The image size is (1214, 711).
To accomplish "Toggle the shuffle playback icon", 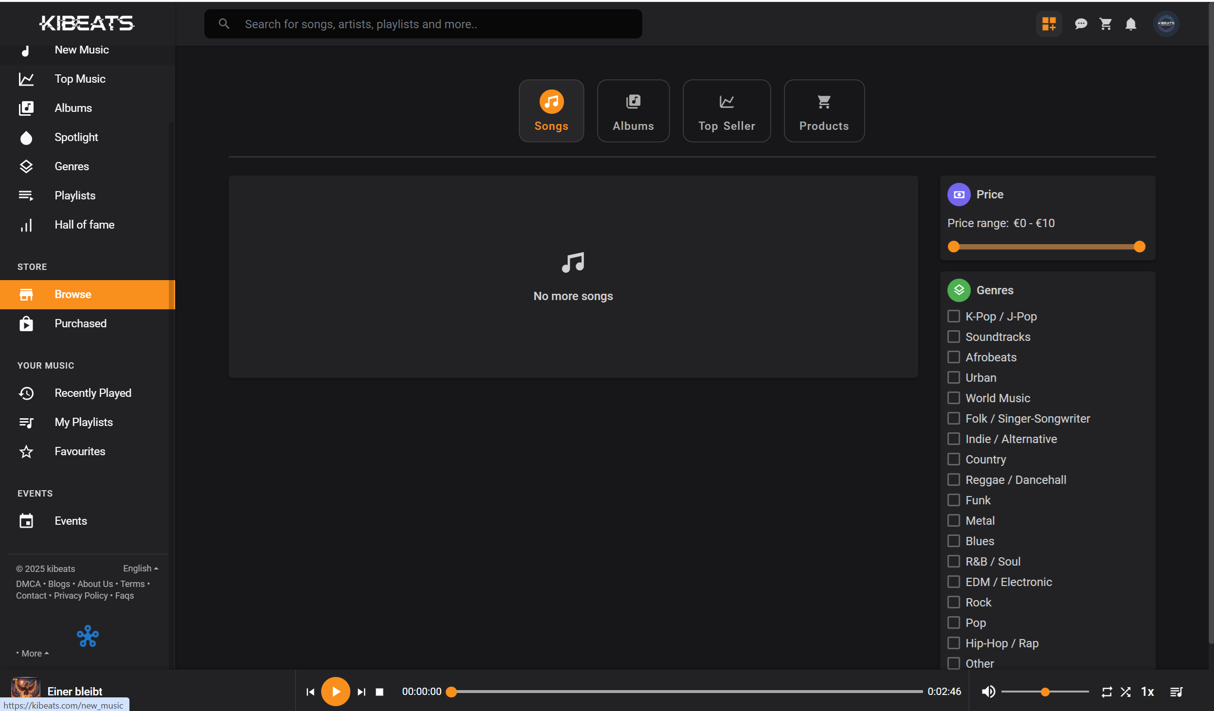I will pyautogui.click(x=1125, y=692).
